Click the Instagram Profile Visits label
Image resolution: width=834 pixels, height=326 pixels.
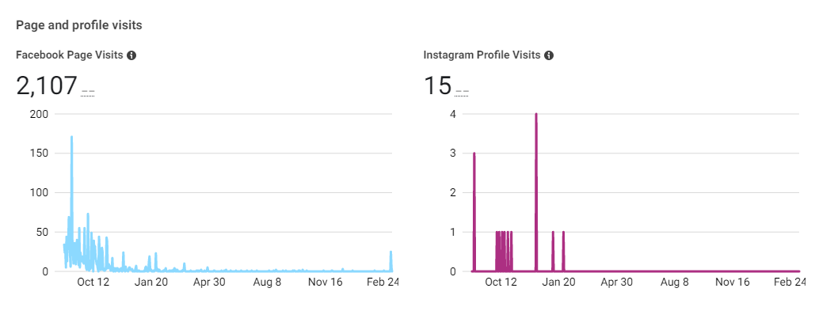482,55
